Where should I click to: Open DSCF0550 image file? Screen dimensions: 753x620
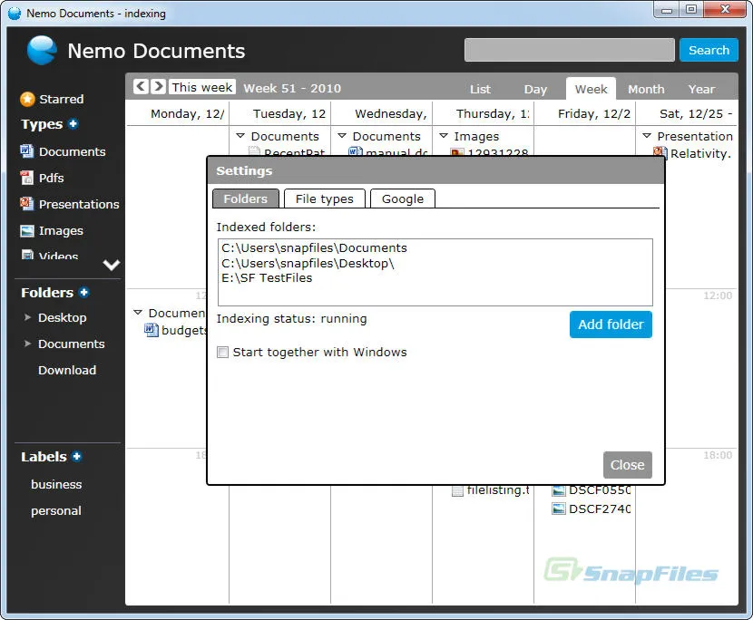(592, 490)
